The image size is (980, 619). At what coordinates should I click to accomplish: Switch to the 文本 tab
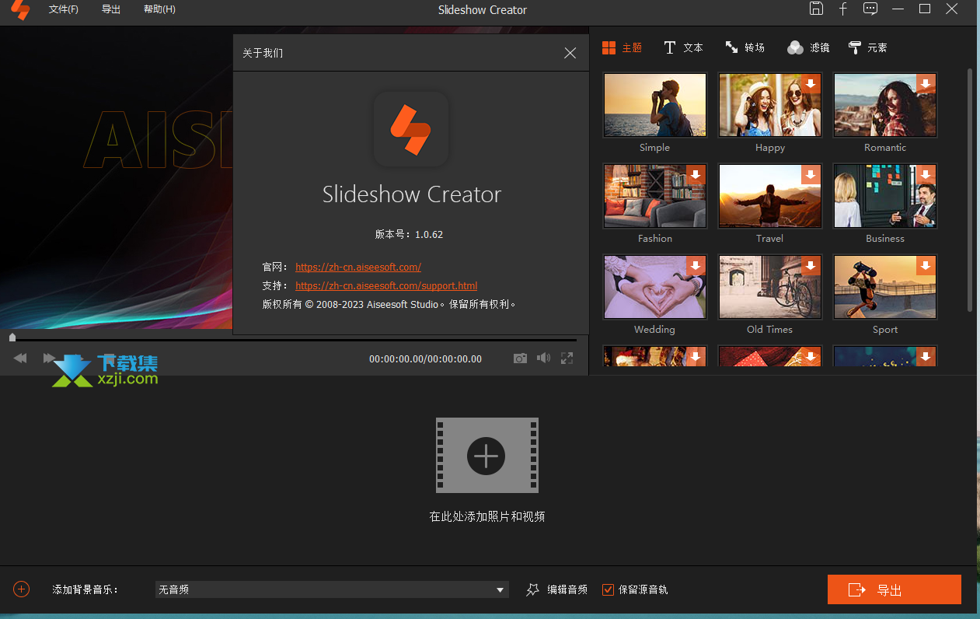point(683,47)
